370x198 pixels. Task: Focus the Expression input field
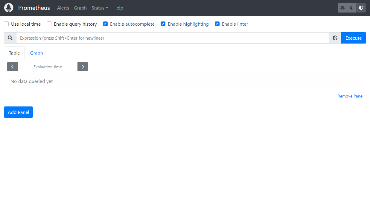[173, 38]
